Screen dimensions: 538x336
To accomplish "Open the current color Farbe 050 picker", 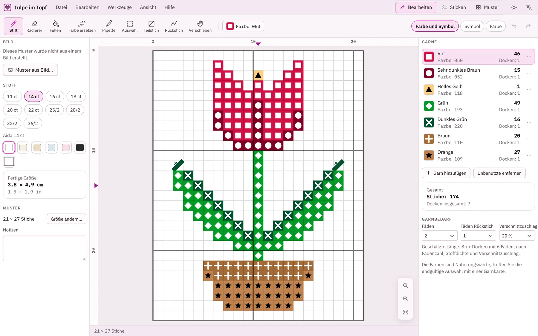I will click(243, 26).
